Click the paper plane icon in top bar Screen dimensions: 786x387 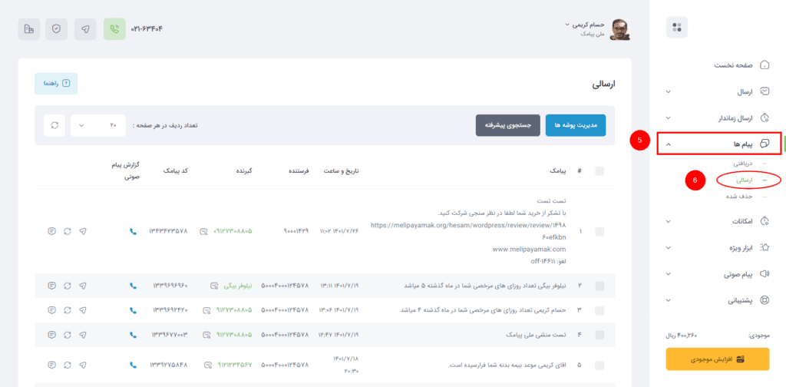tap(86, 29)
